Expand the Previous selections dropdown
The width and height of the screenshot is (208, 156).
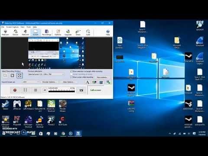click(46, 74)
